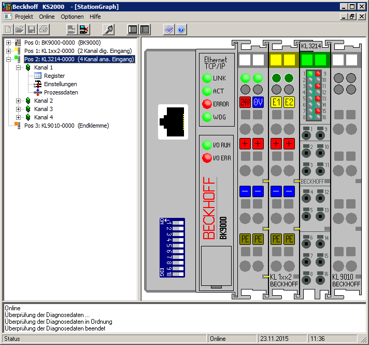
Task: Open the Einstellungen icon under Kanal 1
Action: pos(38,84)
